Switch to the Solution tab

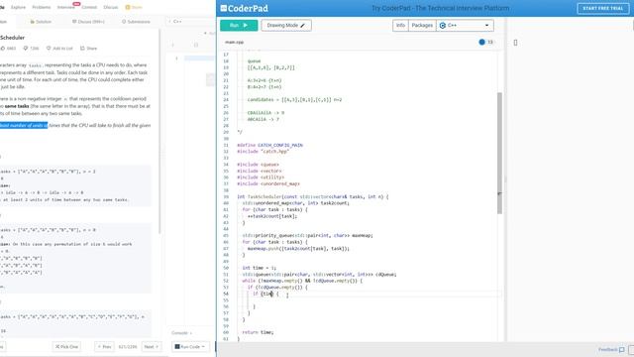point(41,22)
